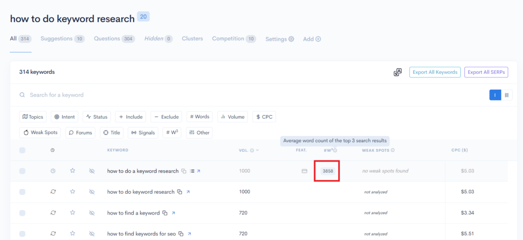Open the Other filter

point(199,132)
